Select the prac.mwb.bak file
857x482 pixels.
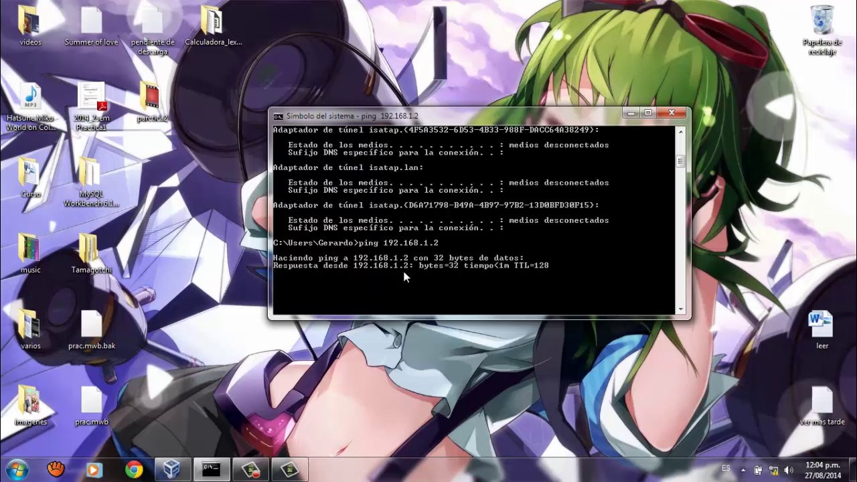tap(91, 330)
